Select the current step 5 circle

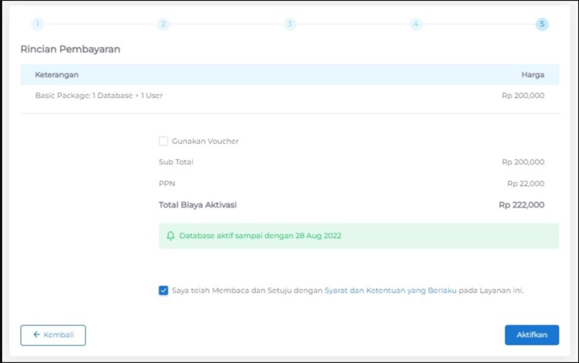point(542,24)
